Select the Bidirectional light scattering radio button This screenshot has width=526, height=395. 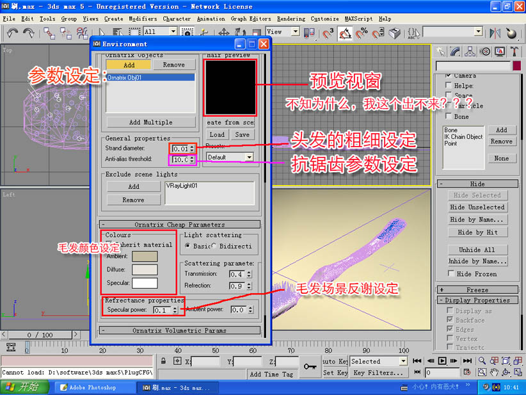[214, 246]
